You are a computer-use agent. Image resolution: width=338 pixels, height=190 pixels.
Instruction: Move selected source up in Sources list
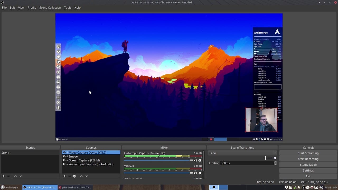(x=81, y=176)
